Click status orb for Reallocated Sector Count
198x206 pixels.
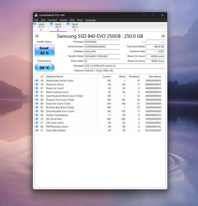[37, 80]
